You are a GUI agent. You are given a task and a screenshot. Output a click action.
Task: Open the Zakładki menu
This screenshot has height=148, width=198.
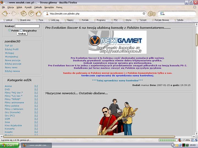38,7
